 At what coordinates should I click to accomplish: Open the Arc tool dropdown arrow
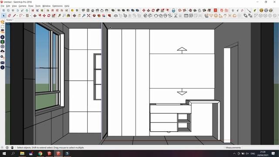pyautogui.click(x=24, y=16)
